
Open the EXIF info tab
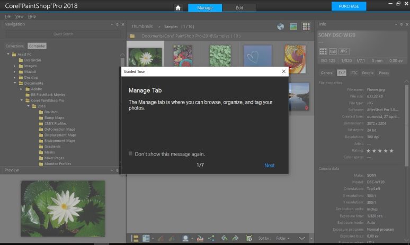tap(342, 73)
